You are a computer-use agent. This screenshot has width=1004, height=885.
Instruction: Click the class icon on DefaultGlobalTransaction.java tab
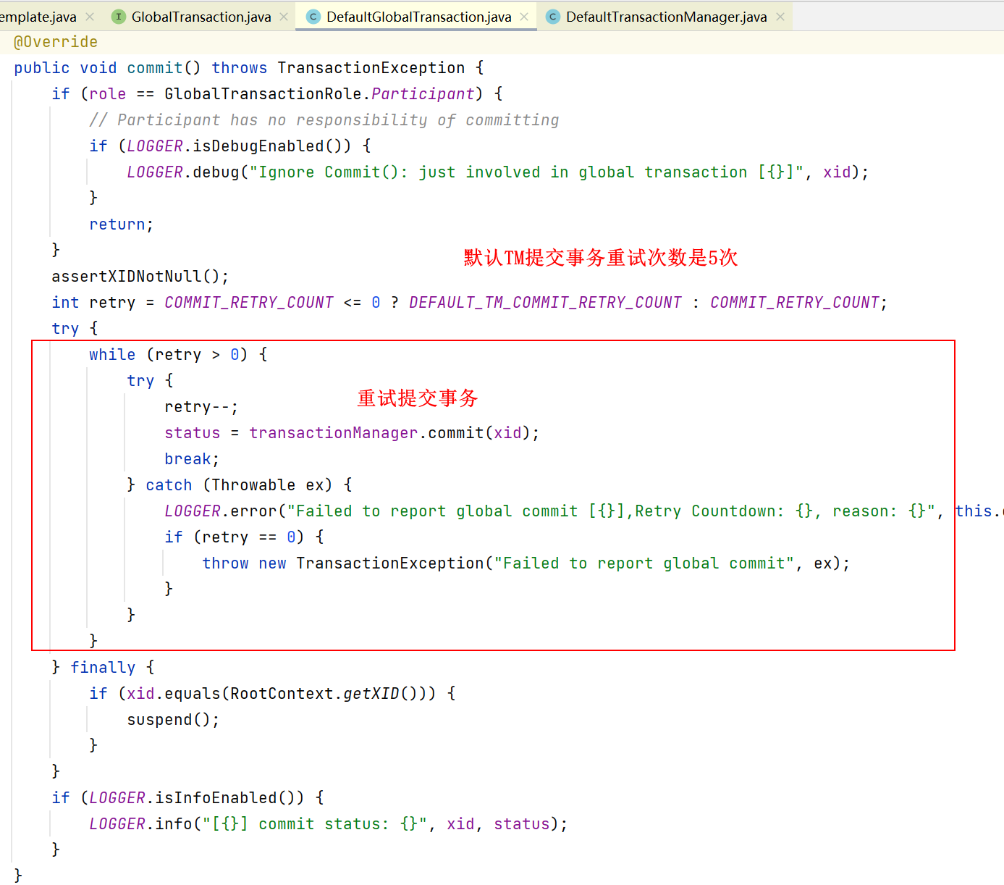point(313,17)
